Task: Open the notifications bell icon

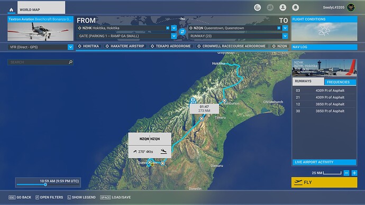Action: (x=295, y=7)
